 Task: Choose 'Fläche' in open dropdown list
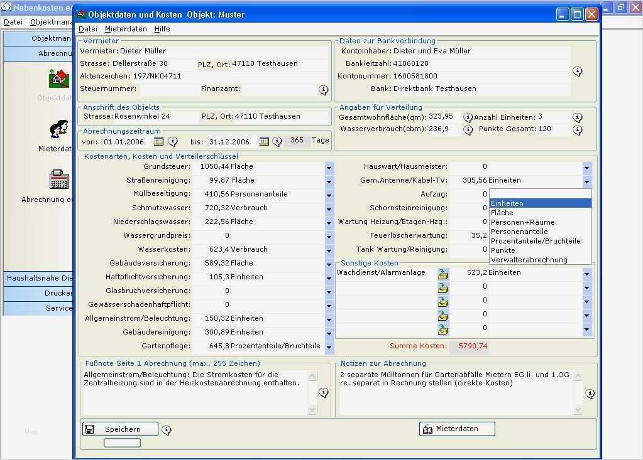(x=540, y=213)
